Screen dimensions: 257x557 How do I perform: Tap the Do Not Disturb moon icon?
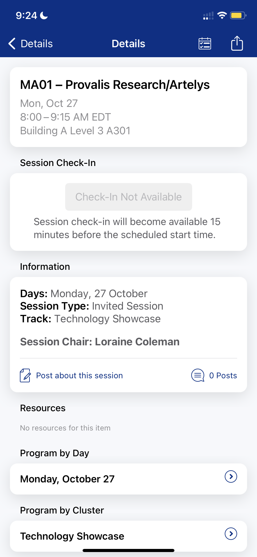(44, 15)
